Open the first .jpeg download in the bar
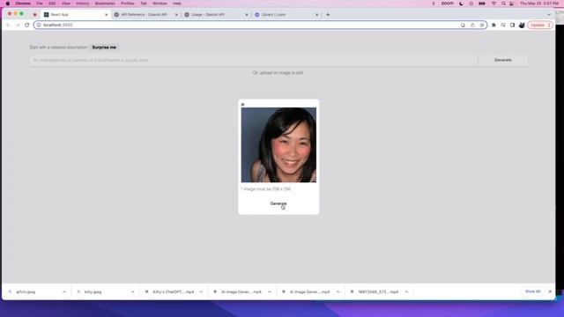564x317 pixels. [x=26, y=291]
